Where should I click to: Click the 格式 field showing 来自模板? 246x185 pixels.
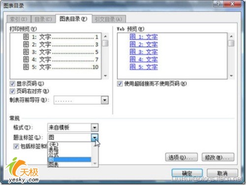pyautogui.click(x=69, y=128)
